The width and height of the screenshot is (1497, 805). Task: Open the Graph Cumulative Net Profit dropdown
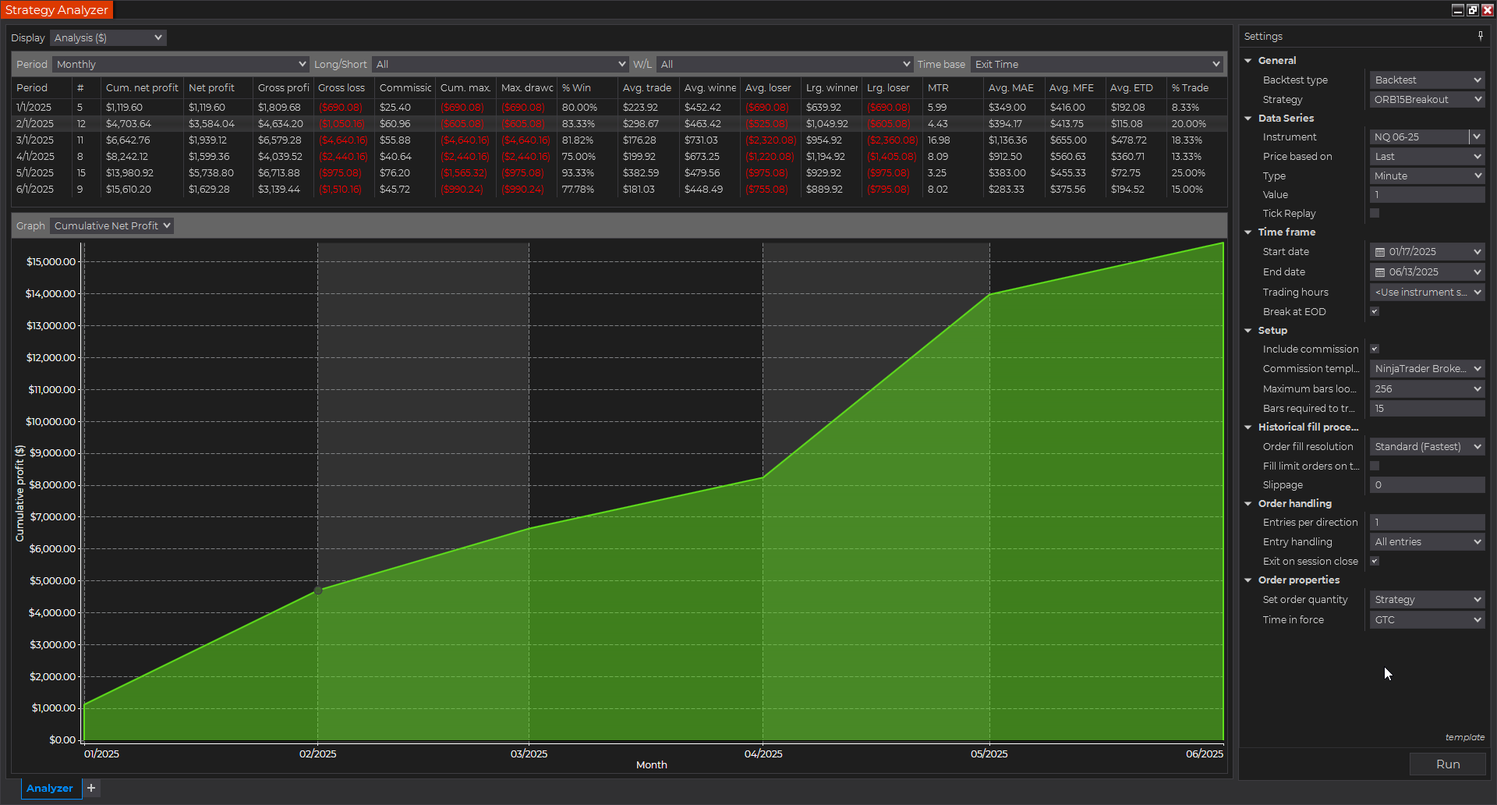click(111, 225)
